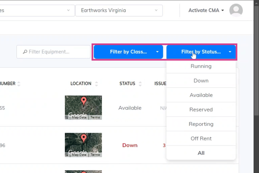Viewport: 259px width, 173px height.
Task: Select Running from status filter
Action: click(x=201, y=66)
